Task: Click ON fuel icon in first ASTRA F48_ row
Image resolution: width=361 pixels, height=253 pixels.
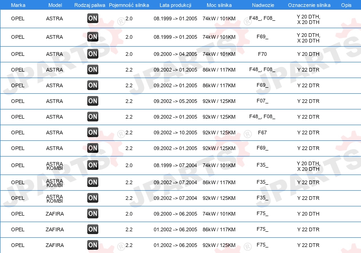Action: [x=93, y=18]
